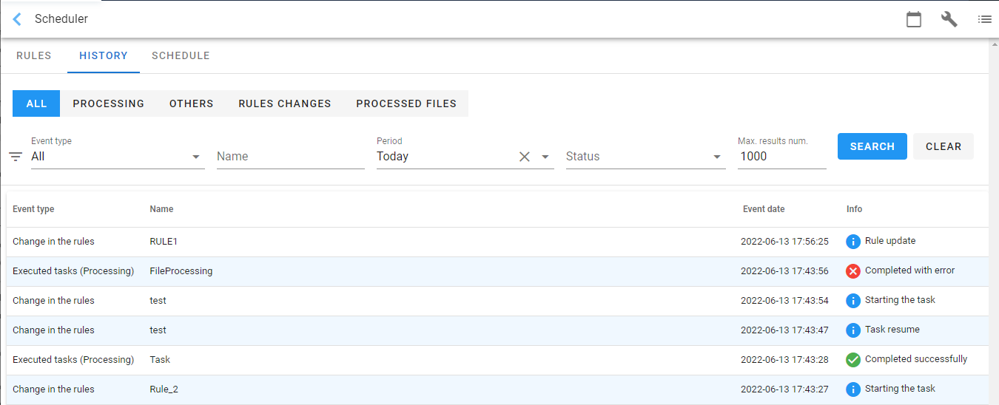Select the FileProcessing name cell
Screen dimensions: 999x405
point(181,271)
